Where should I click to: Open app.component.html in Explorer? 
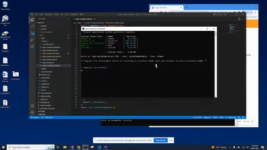51,53
